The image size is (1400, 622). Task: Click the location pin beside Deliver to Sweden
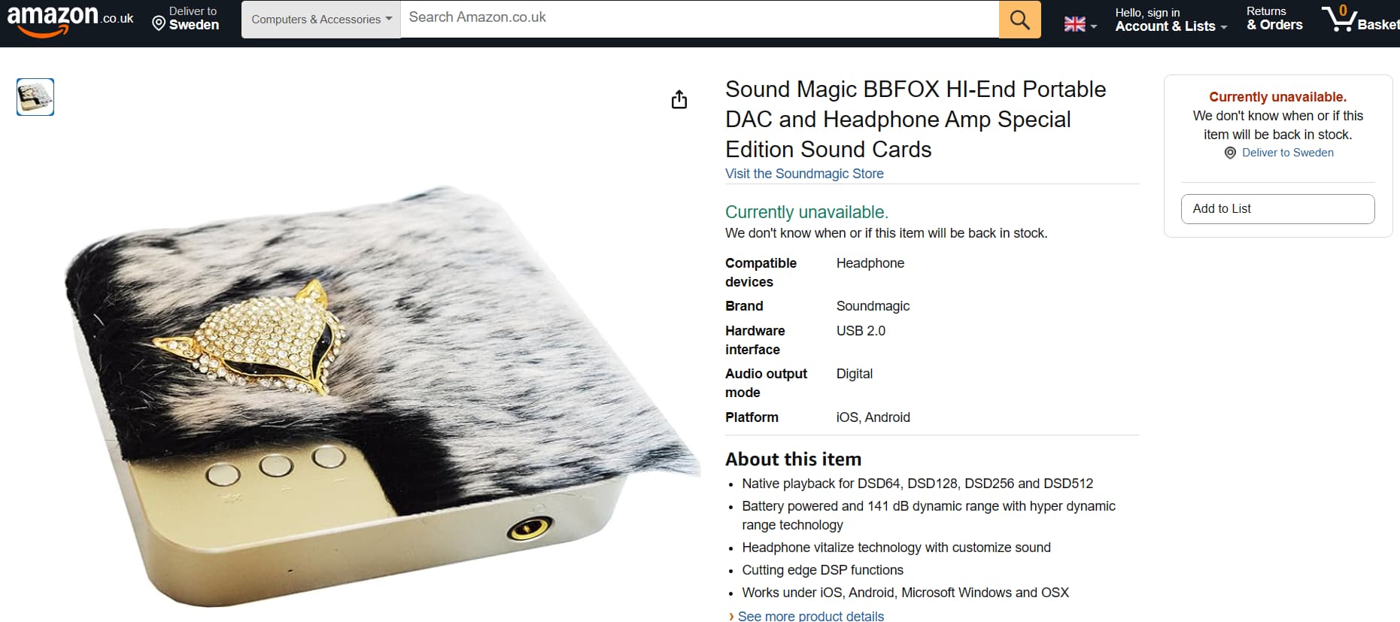[x=159, y=24]
